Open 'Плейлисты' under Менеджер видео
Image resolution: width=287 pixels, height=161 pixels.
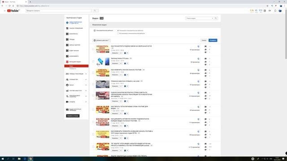[x=73, y=68]
